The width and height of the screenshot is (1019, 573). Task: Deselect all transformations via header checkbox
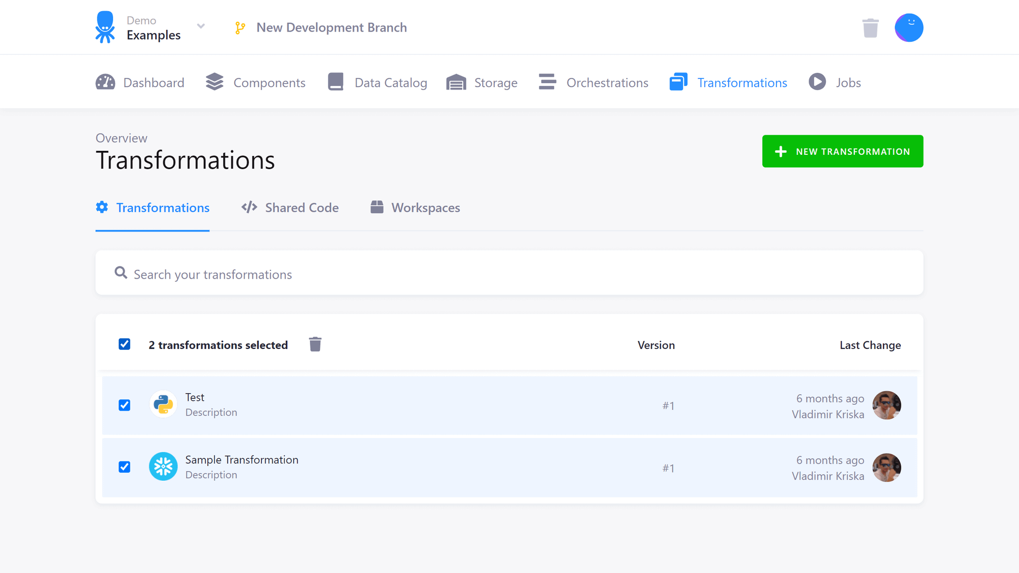click(x=124, y=344)
